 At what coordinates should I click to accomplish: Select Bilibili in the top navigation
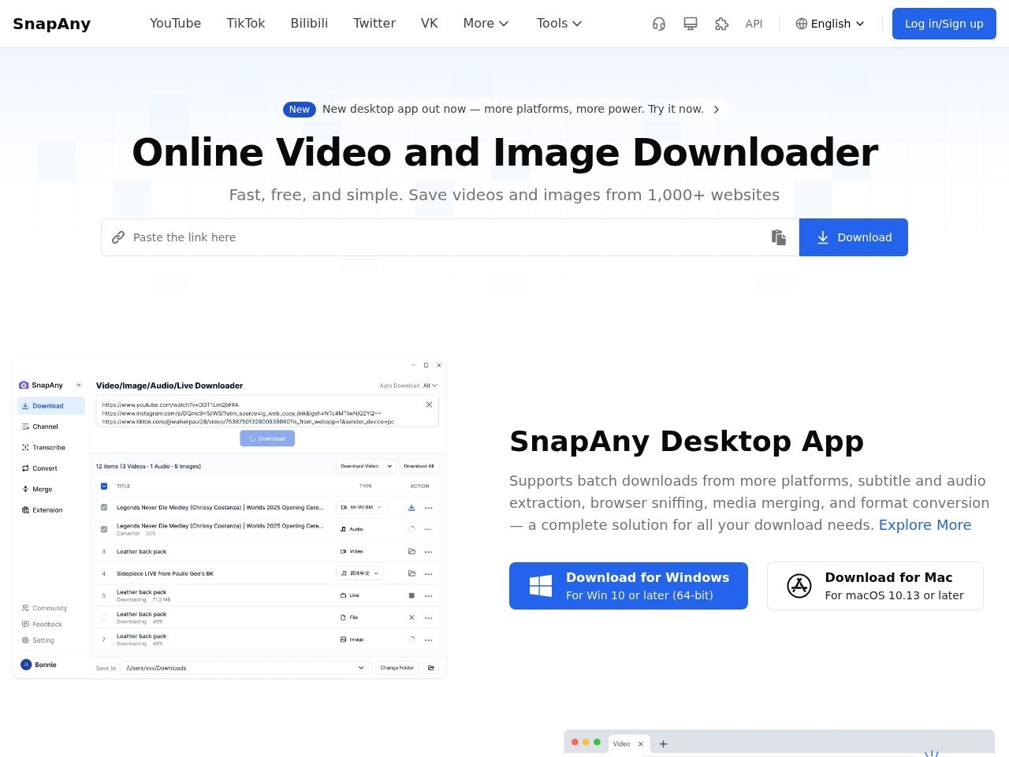(309, 24)
